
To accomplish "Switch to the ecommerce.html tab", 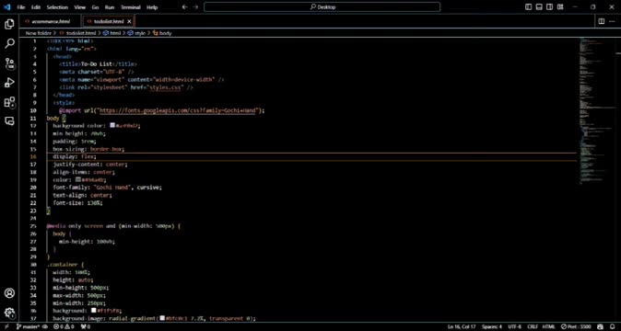I will tap(51, 21).
